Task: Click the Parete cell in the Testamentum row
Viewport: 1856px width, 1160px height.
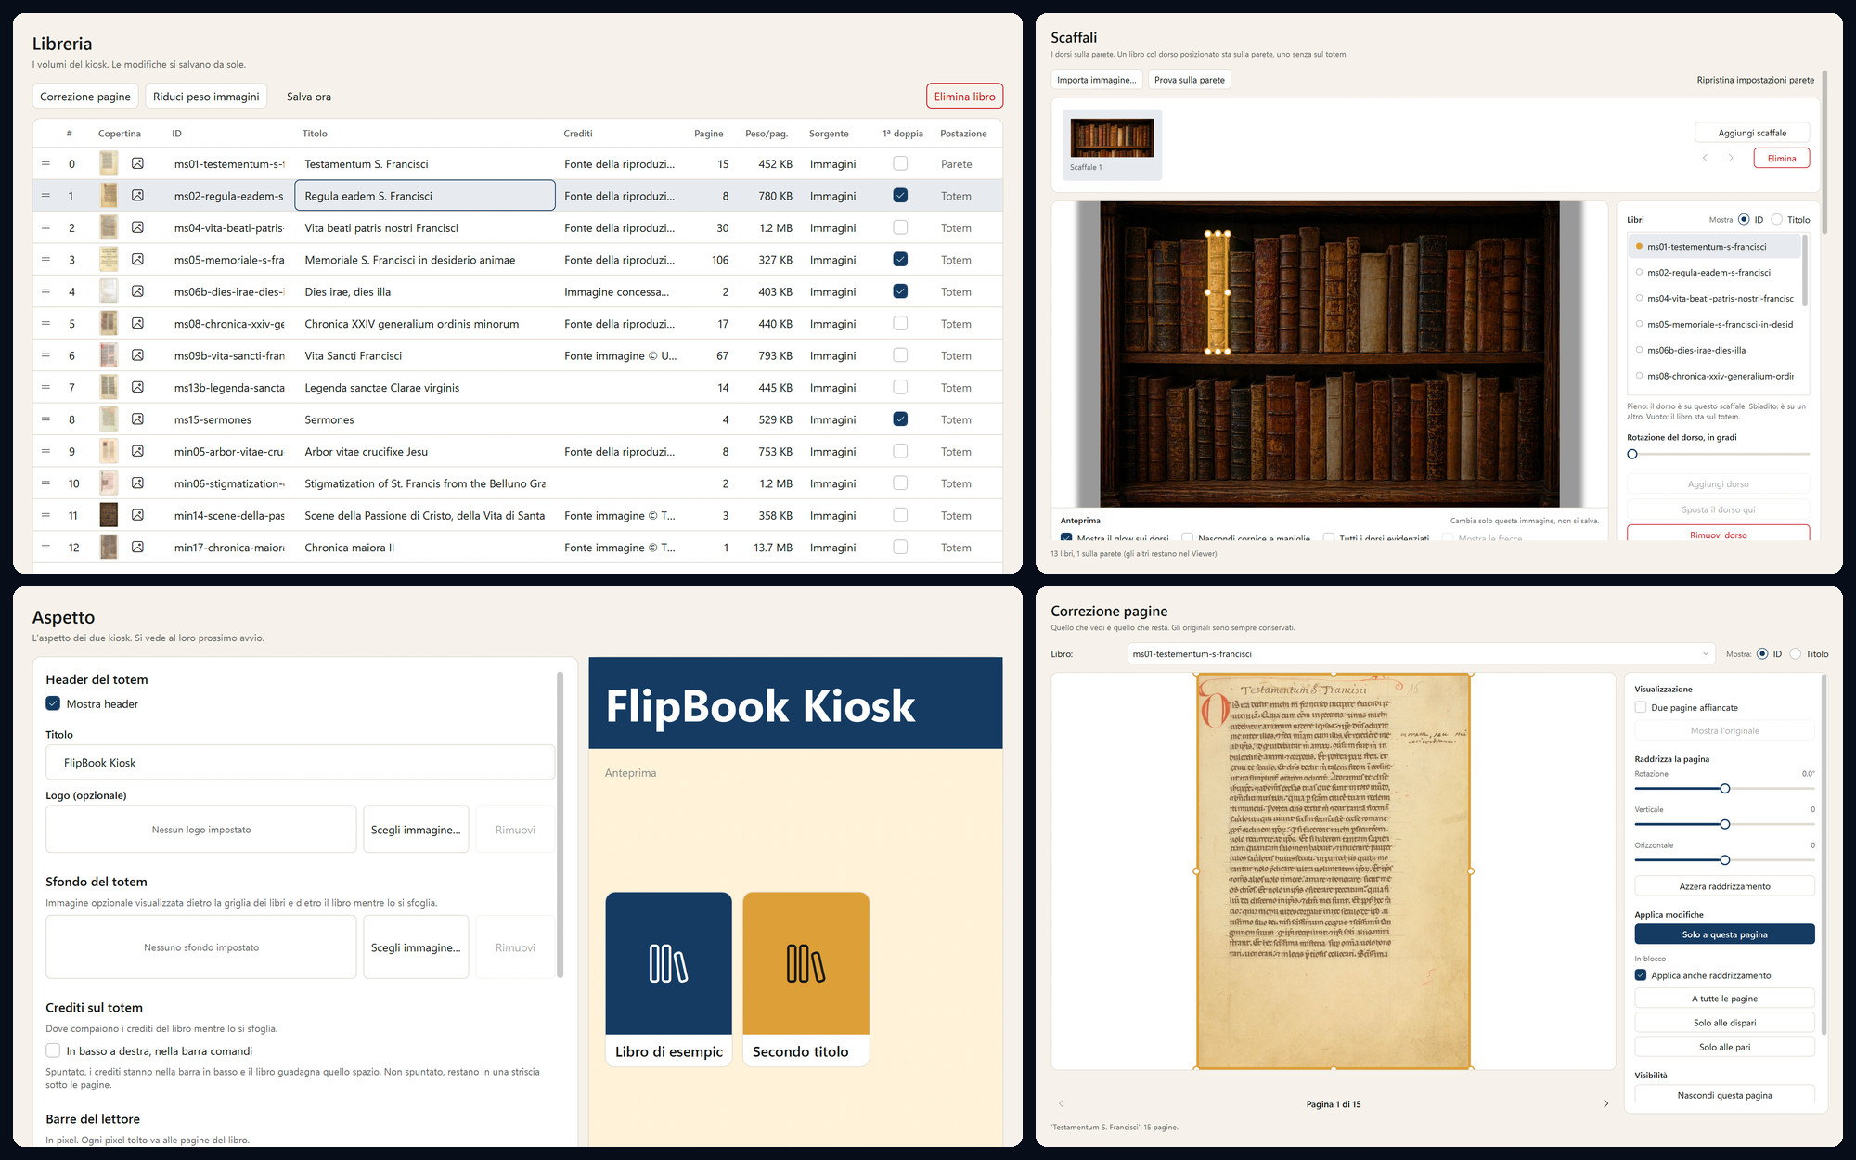Action: pyautogui.click(x=956, y=164)
